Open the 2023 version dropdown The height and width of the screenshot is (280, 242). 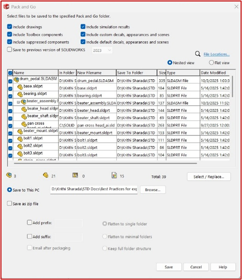(x=102, y=50)
